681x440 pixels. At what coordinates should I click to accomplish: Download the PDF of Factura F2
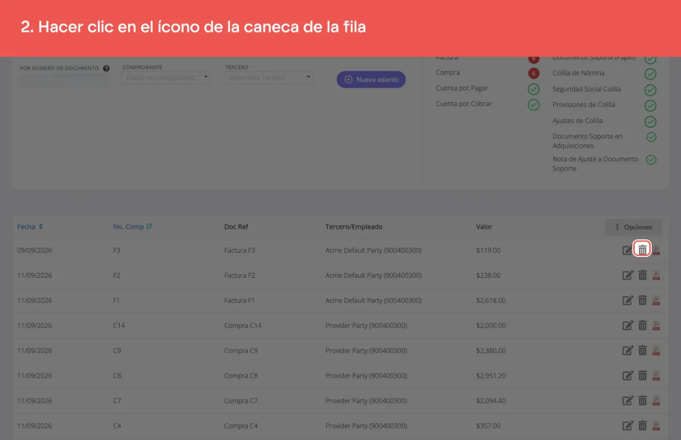tap(657, 275)
